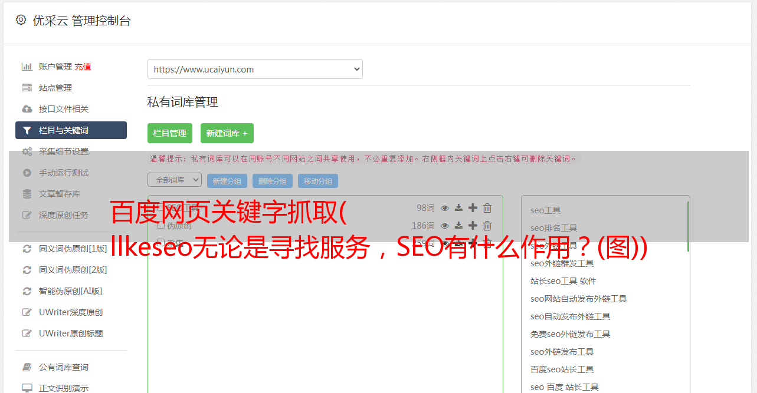Select keyword 'seo外链群发工具'
757x393 pixels.
coord(562,263)
